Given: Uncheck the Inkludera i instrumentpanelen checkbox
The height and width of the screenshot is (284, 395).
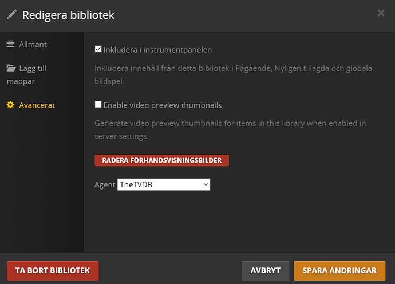Looking at the screenshot, I should [98, 50].
